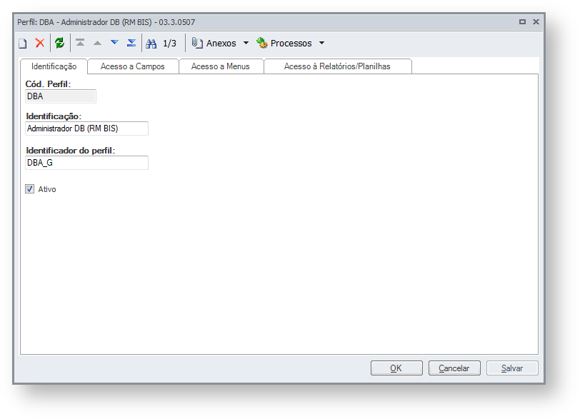
Task: Toggle the Ativo checkbox
Action: [29, 189]
